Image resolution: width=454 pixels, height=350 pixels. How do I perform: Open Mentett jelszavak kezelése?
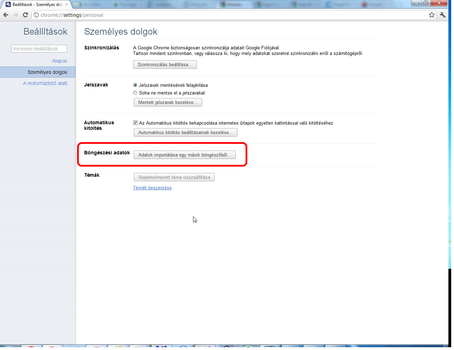point(168,102)
